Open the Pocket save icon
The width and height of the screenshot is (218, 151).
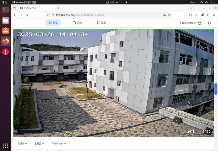click(x=190, y=15)
